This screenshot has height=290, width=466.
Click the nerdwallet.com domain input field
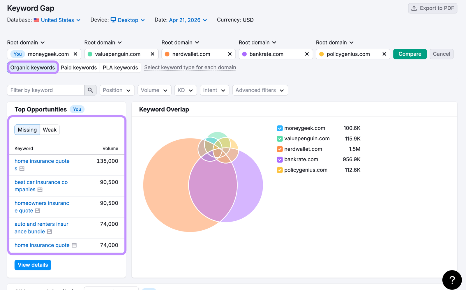tap(198, 54)
